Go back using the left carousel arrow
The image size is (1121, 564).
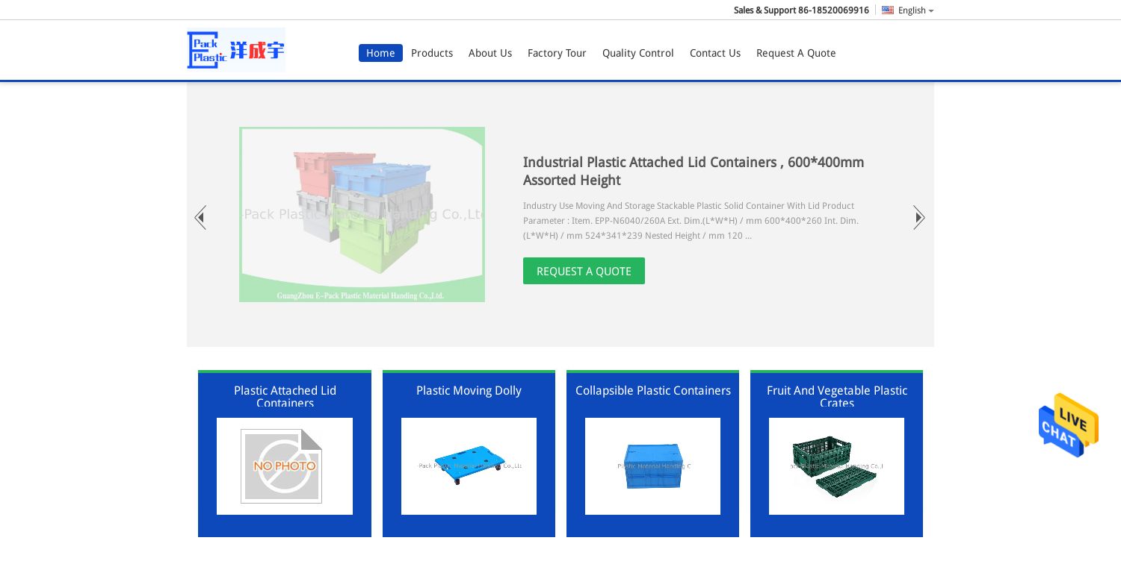click(x=200, y=217)
